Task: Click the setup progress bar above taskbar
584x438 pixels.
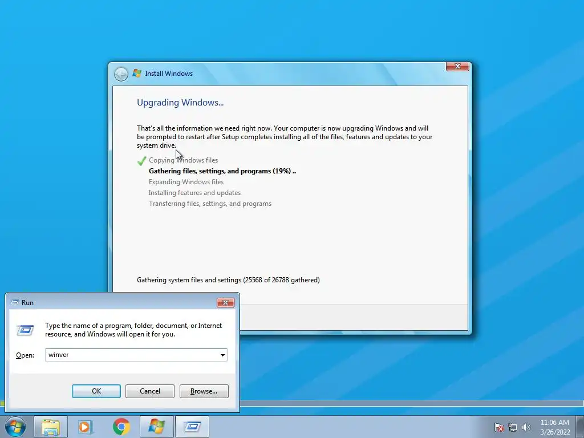Action: click(x=412, y=403)
